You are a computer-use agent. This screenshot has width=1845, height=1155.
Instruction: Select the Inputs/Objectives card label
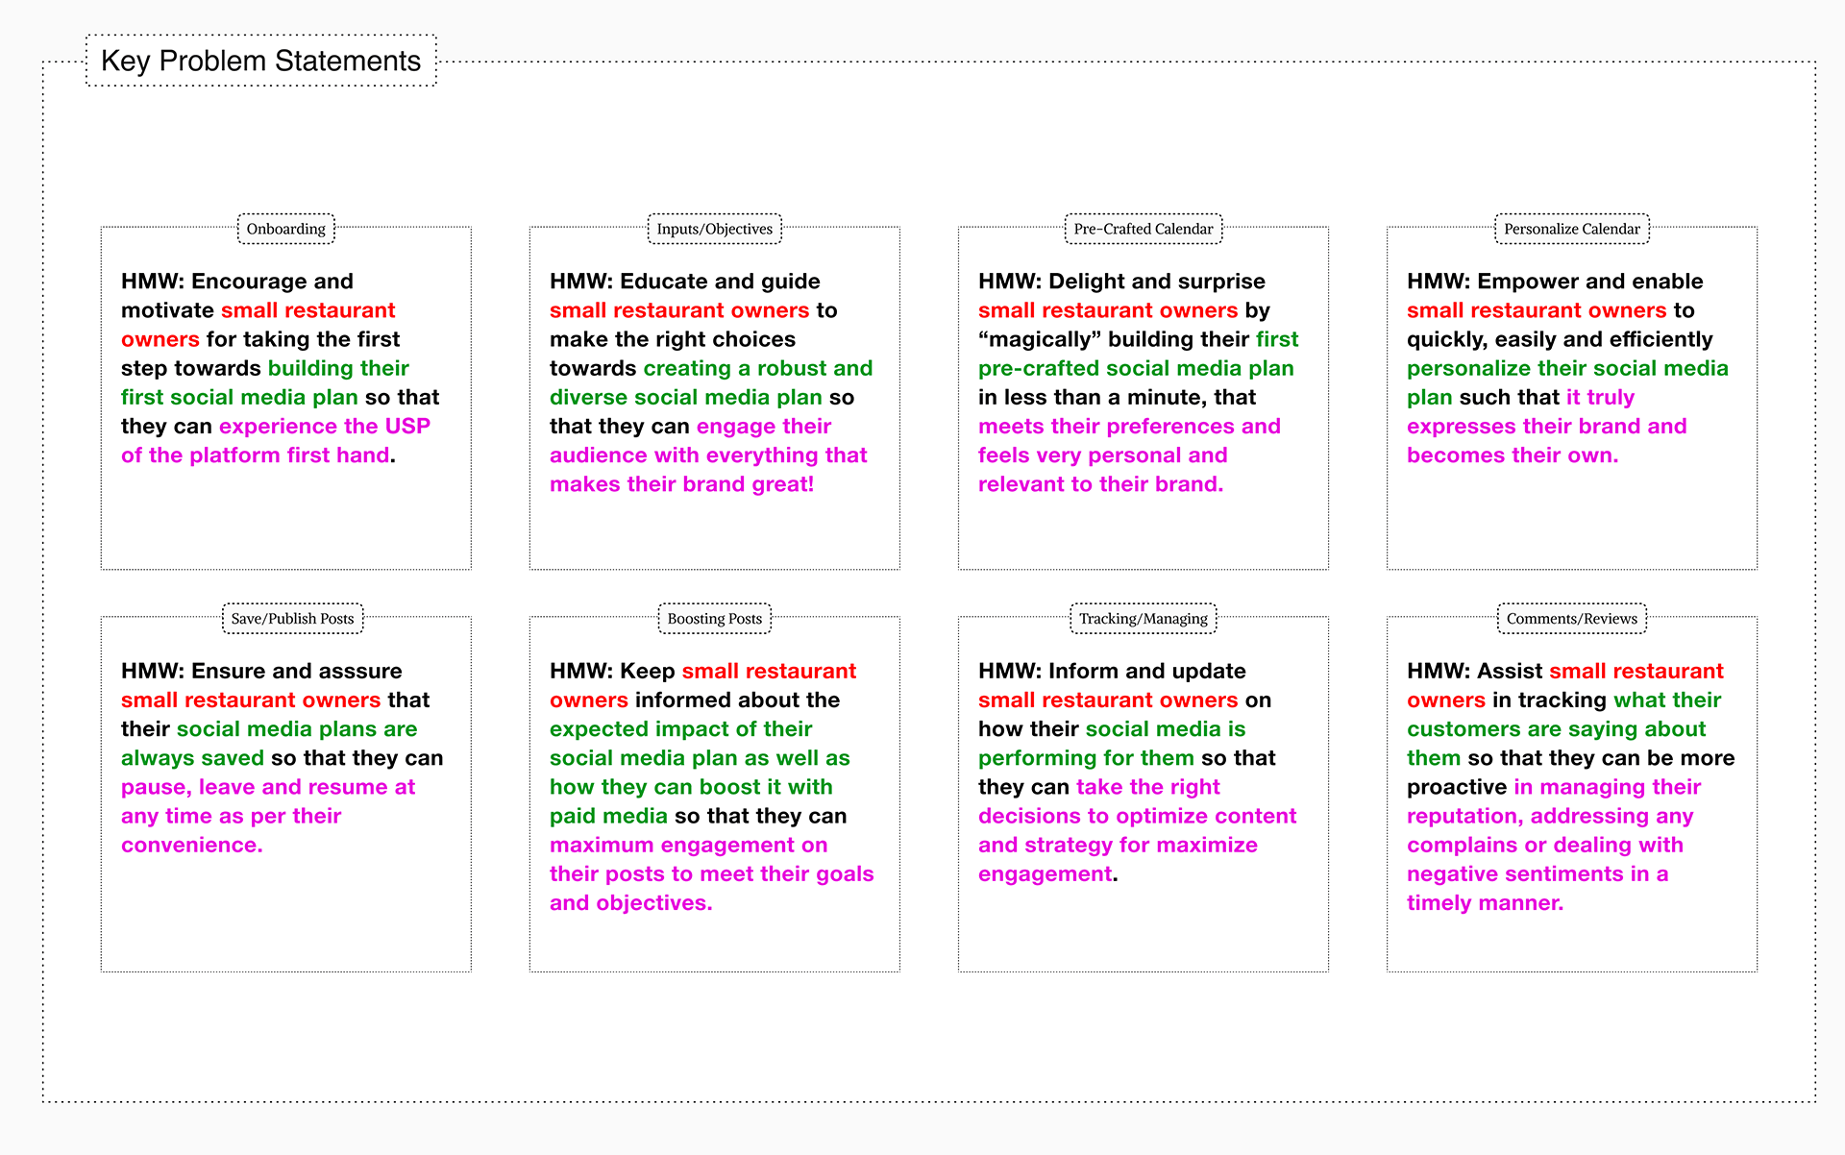coord(714,229)
